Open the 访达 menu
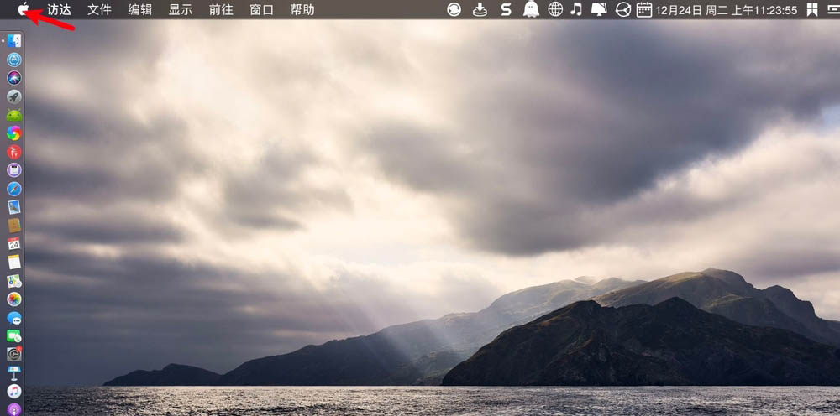This screenshot has width=840, height=416. [x=59, y=9]
